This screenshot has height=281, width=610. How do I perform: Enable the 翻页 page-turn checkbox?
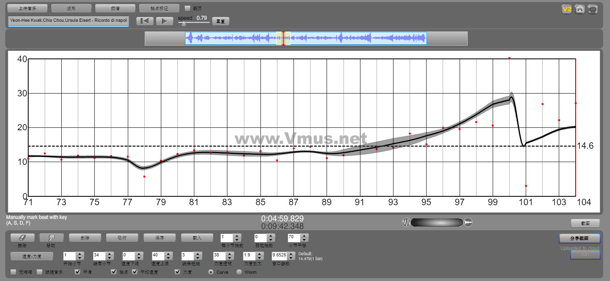187,8
